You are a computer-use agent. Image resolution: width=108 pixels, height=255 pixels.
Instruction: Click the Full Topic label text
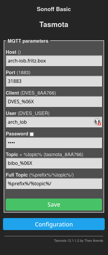(x=17, y=175)
